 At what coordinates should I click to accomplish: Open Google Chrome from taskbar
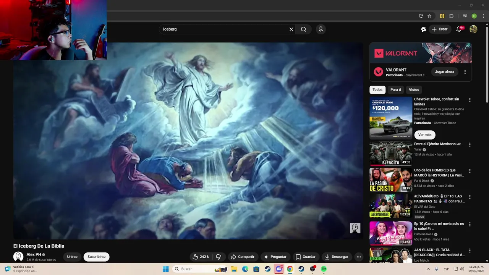tap(290, 269)
